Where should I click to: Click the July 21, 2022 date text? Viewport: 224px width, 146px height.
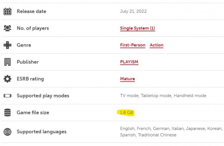pos(133,12)
